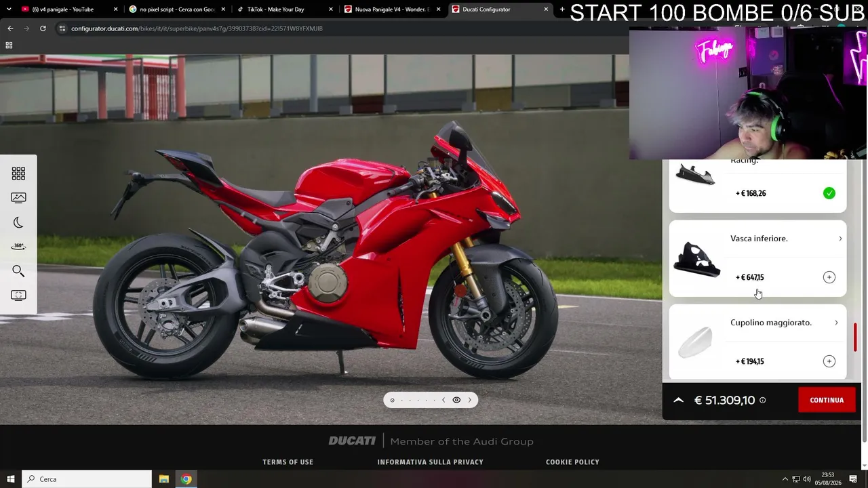
Task: Click the Vasca inferiore title
Action: [x=759, y=239]
